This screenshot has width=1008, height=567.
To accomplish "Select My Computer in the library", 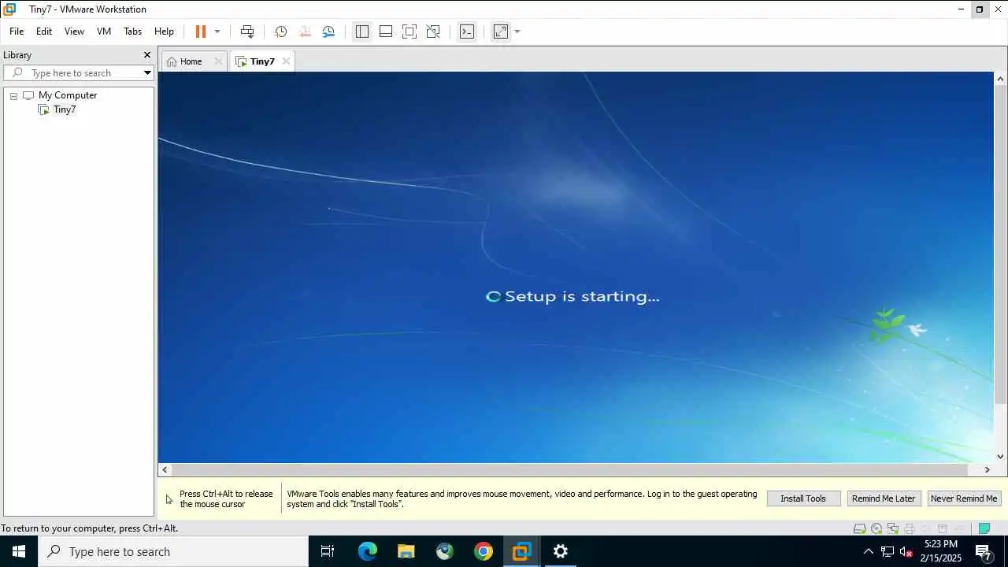I will (x=68, y=95).
